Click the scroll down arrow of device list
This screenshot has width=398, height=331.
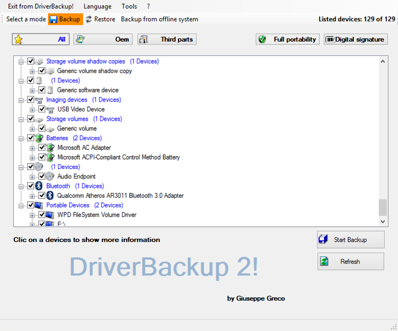pyautogui.click(x=383, y=222)
